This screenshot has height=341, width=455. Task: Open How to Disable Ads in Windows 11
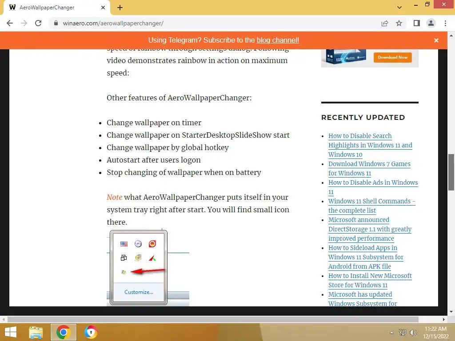pyautogui.click(x=373, y=187)
